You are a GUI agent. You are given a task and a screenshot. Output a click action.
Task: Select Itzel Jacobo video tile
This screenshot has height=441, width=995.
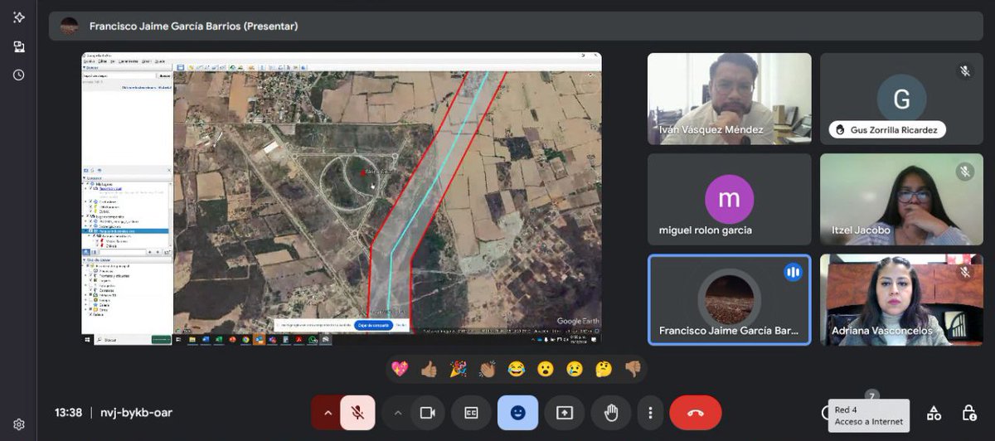[x=901, y=199]
